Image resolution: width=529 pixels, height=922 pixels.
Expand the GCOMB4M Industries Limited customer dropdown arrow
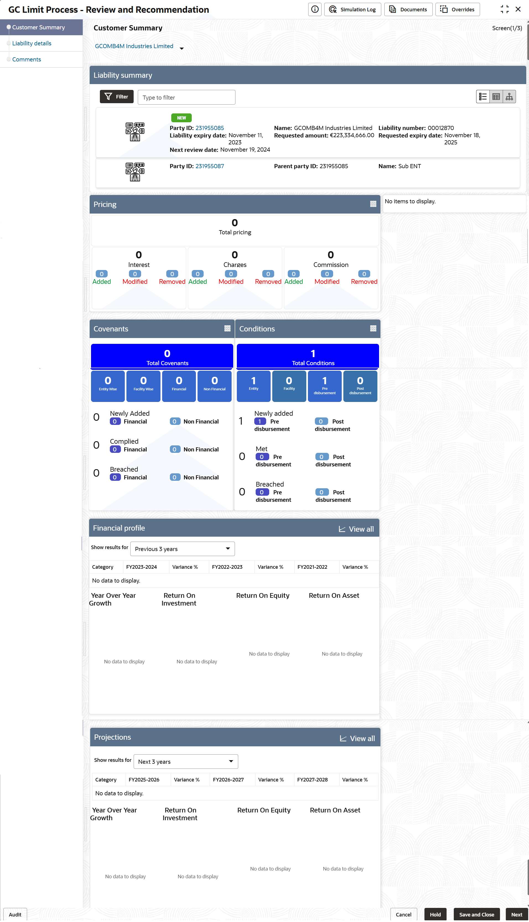(x=182, y=48)
